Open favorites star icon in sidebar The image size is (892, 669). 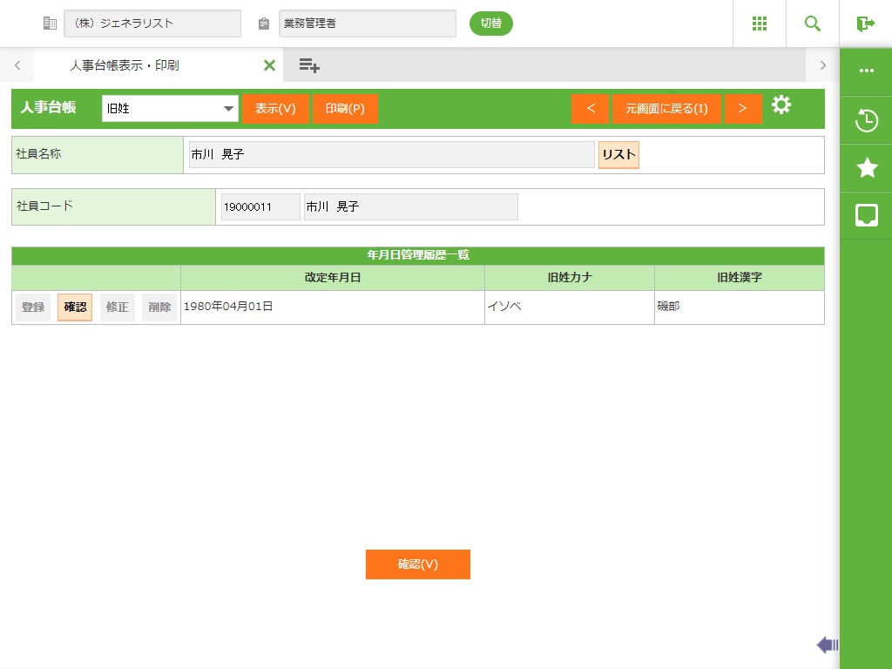[867, 168]
